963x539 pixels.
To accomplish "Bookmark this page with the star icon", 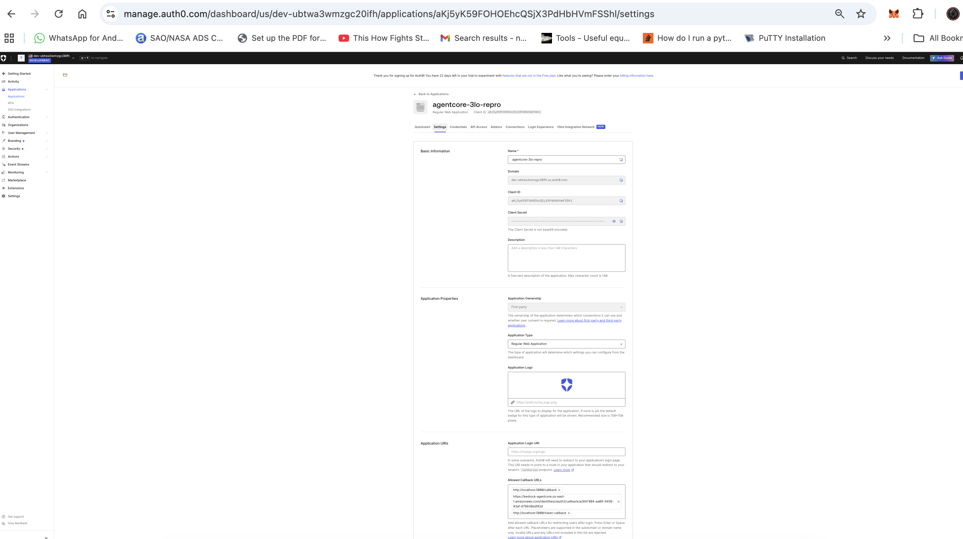I will pos(861,14).
